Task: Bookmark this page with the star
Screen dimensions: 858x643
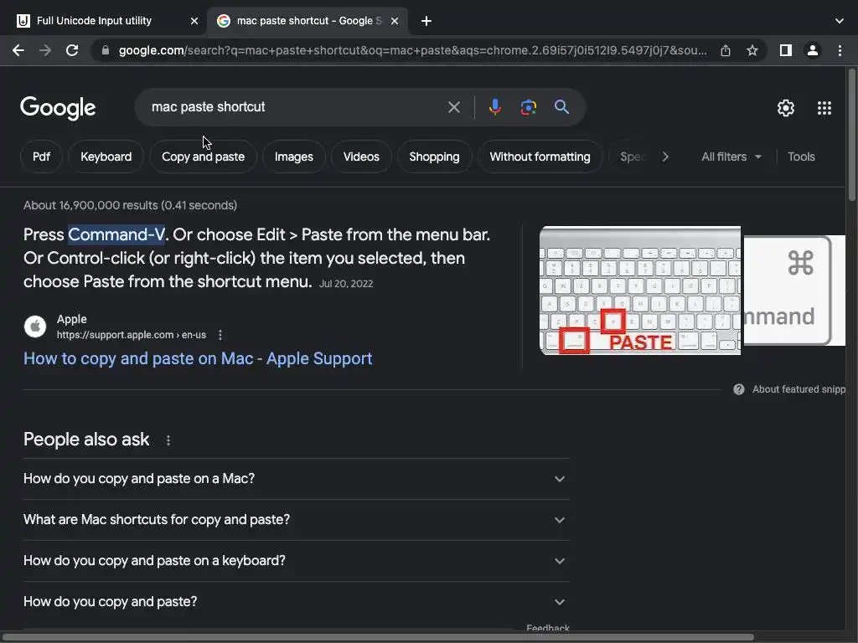Action: click(752, 50)
